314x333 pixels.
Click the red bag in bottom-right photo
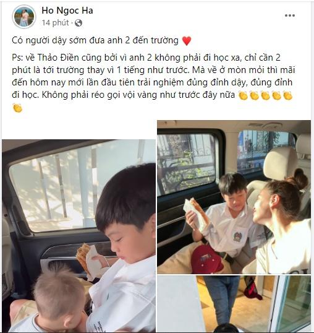[x=252, y=288]
